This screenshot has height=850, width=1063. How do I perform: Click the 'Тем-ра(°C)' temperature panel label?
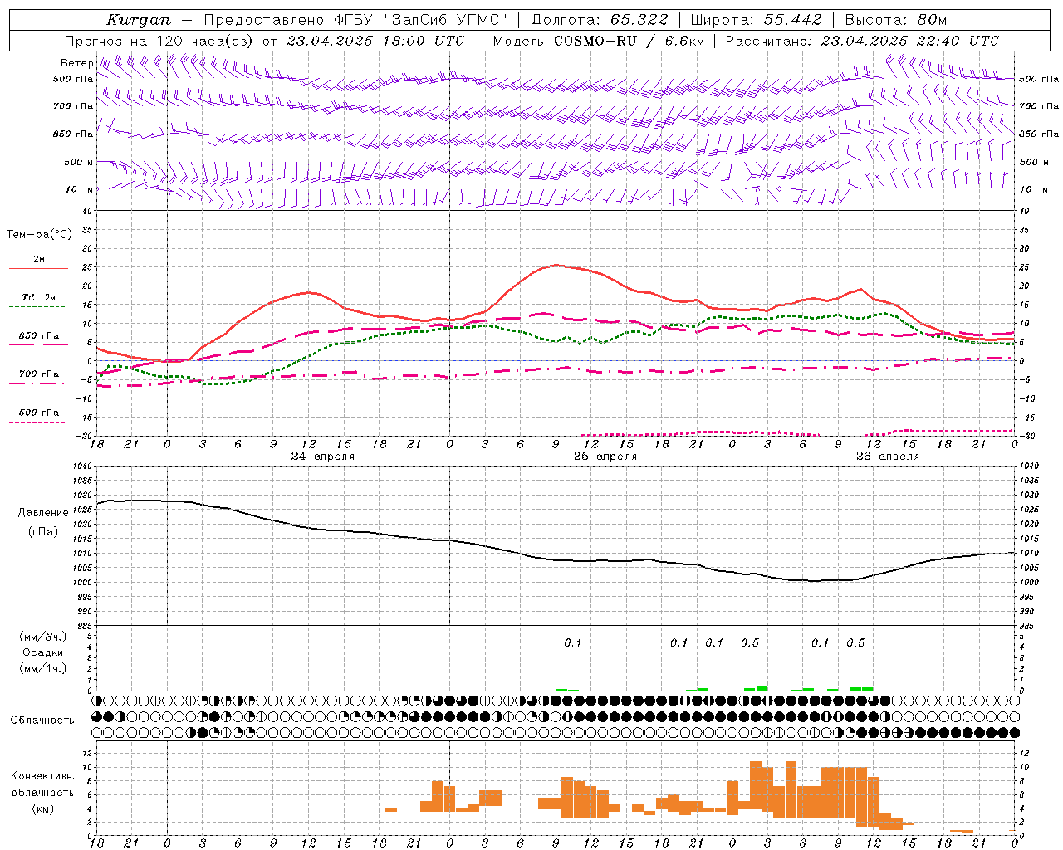point(39,235)
